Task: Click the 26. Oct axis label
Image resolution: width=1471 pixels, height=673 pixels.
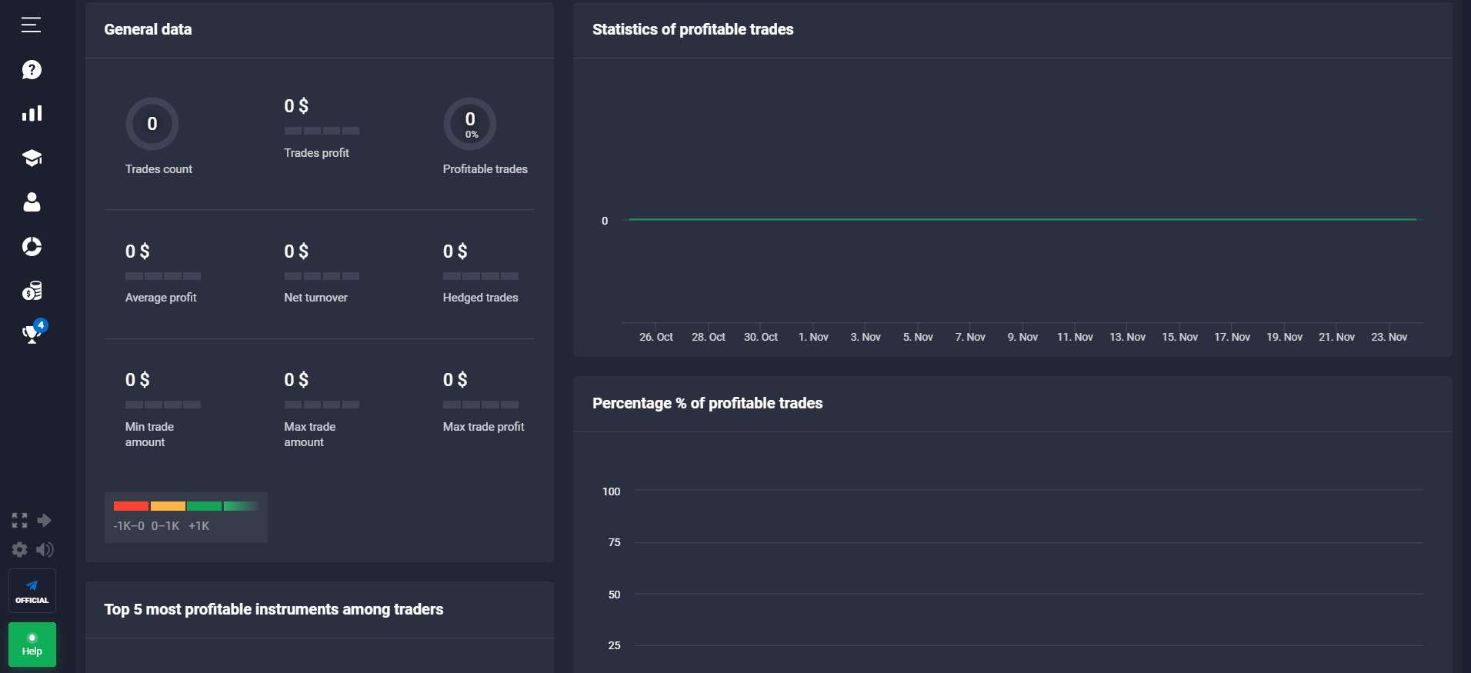Action: click(x=655, y=337)
